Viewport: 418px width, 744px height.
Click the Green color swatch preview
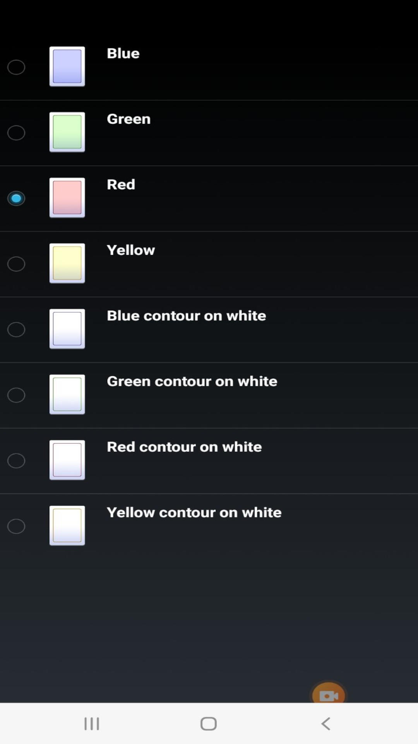pyautogui.click(x=67, y=132)
